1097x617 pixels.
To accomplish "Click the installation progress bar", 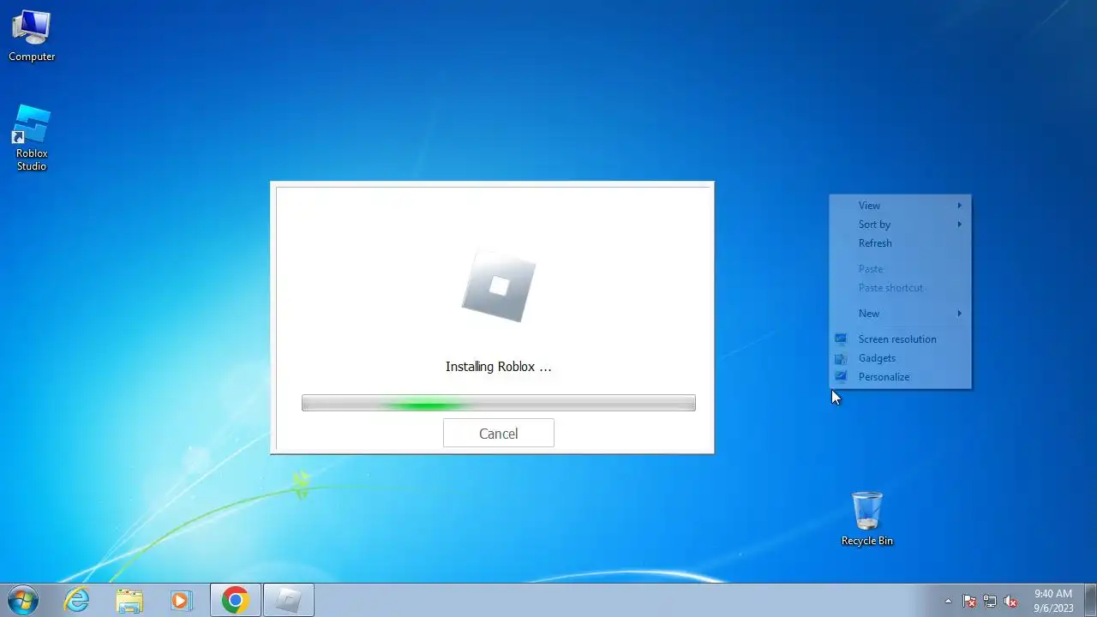I will (498, 403).
